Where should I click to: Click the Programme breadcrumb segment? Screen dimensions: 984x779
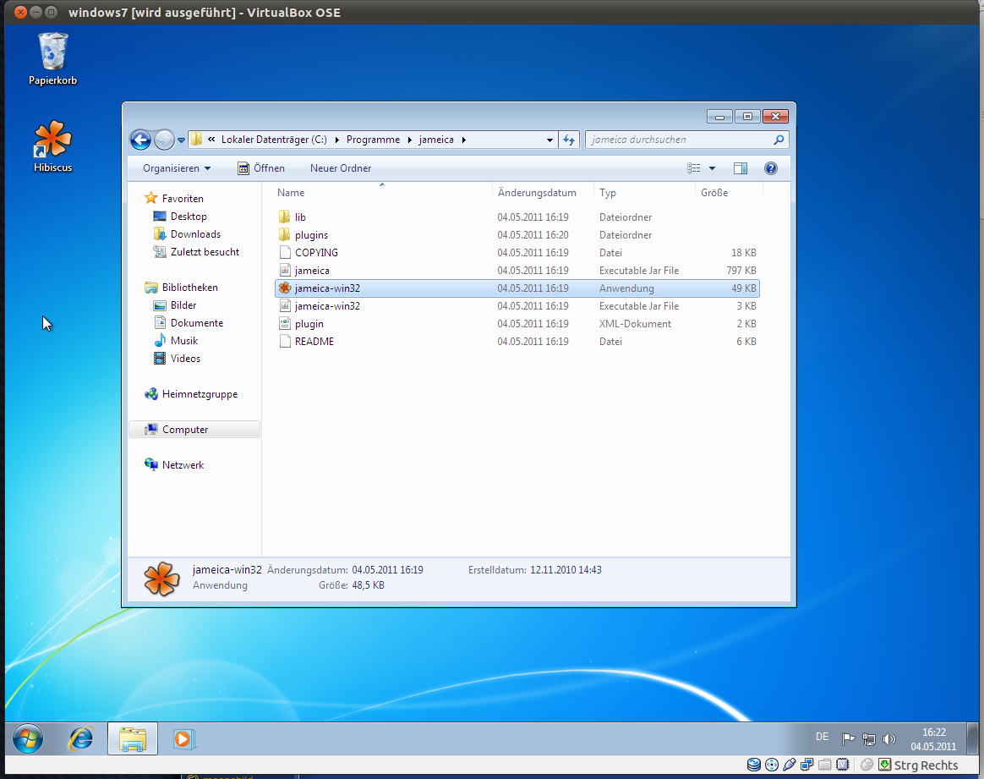point(373,140)
